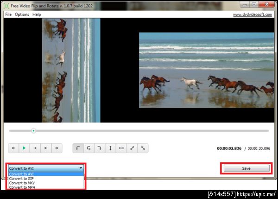Choose the Convert to GIF option

46,179
